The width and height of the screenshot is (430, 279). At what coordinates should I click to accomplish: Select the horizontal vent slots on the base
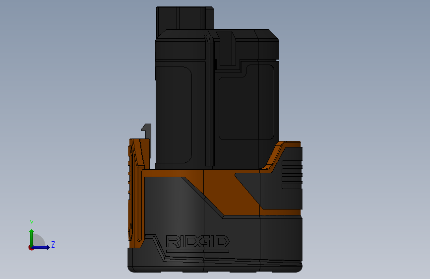[292, 175]
